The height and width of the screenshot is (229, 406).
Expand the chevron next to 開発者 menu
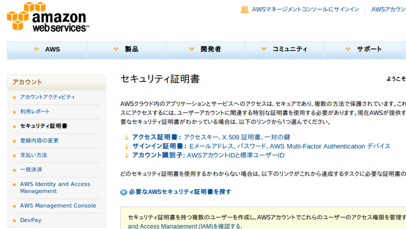192,49
